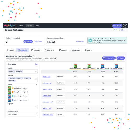Change the Texture Liking Top 2 Box selector
Image resolution: width=131 pixels, height=131 pixels.
[x=61, y=89]
